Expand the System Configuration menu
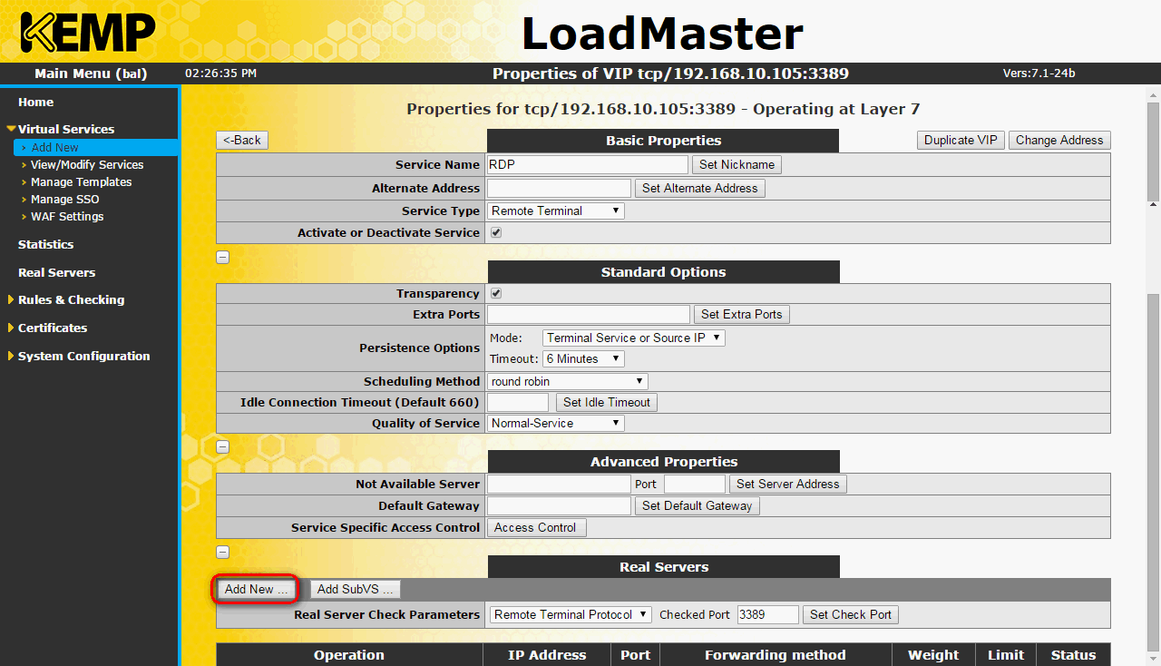 83,357
